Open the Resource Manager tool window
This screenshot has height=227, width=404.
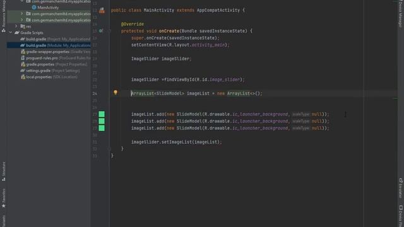click(x=4, y=15)
